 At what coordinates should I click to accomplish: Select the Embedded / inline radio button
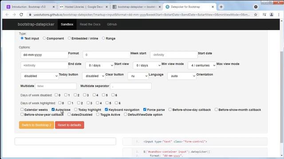coord(69,38)
